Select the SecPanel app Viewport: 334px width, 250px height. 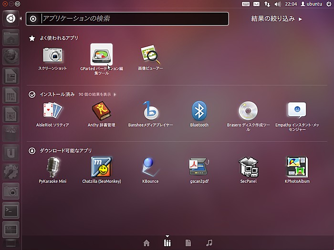[249, 170]
